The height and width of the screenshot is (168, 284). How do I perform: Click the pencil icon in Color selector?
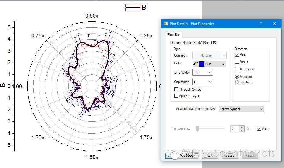[x=196, y=64]
